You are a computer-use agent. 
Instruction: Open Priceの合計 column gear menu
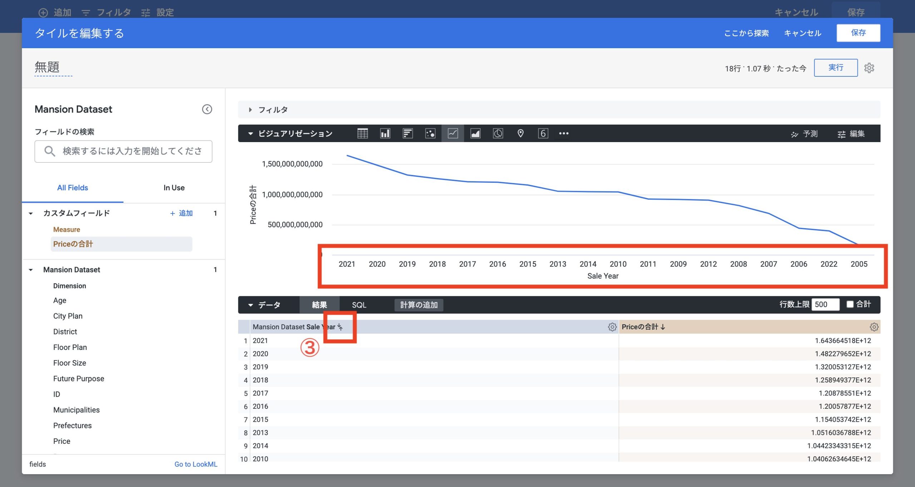click(x=874, y=327)
